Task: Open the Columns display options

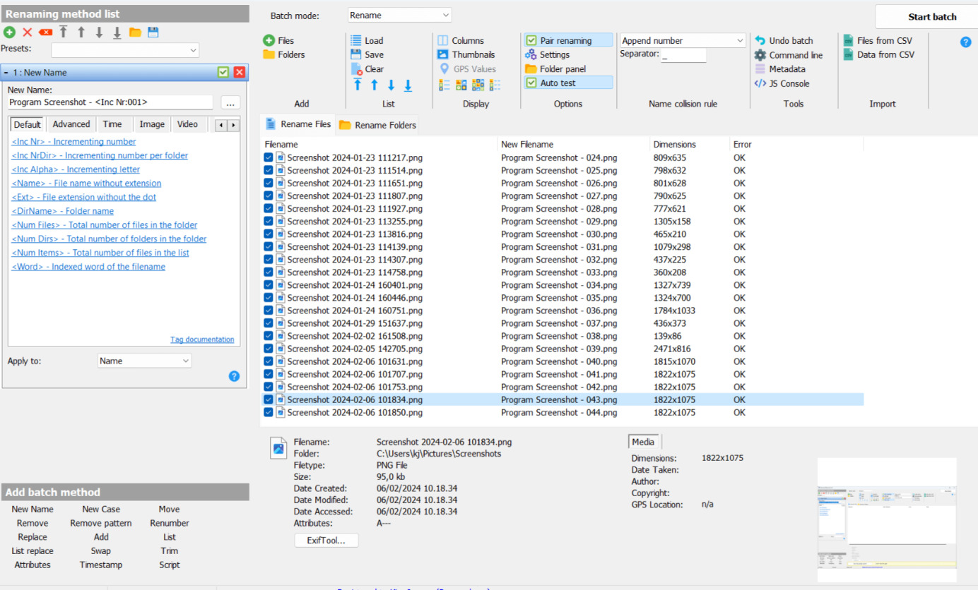Action: (x=461, y=40)
